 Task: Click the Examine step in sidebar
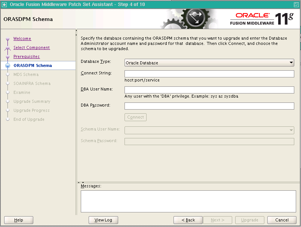pyautogui.click(x=22, y=93)
